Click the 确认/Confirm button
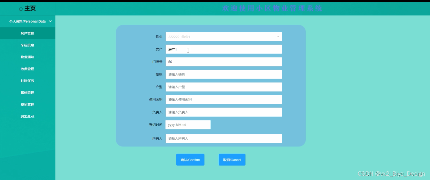430x180 pixels. point(190,160)
